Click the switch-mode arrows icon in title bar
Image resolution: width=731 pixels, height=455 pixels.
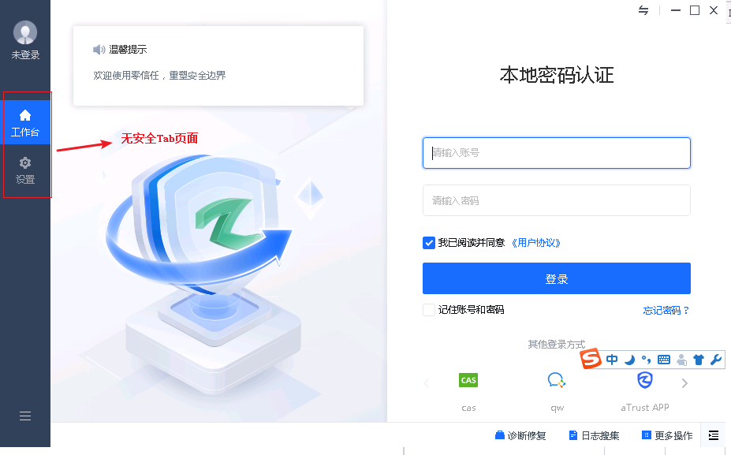tap(643, 10)
